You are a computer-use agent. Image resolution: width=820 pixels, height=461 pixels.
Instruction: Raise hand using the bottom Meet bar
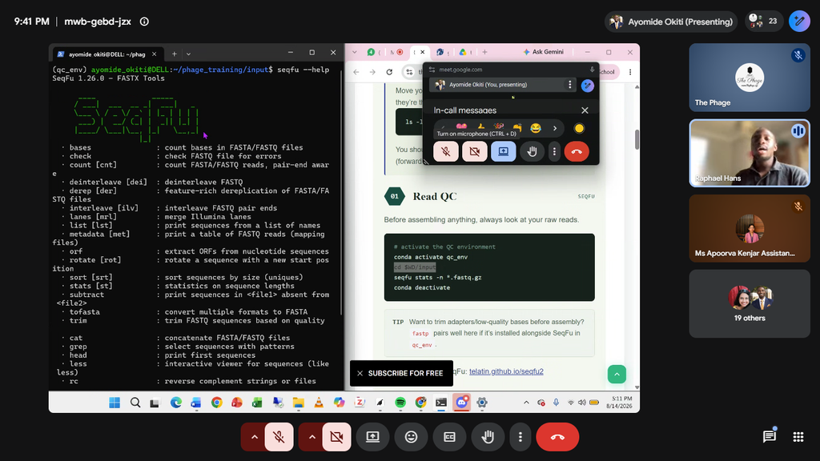pyautogui.click(x=488, y=436)
